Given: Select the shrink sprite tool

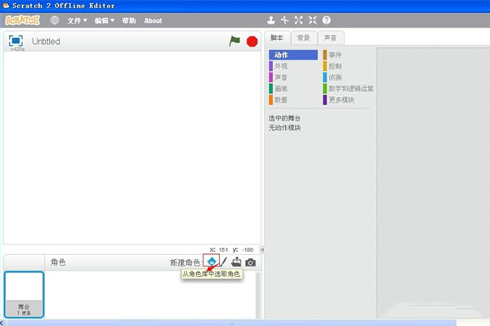Looking at the screenshot, I should (313, 20).
